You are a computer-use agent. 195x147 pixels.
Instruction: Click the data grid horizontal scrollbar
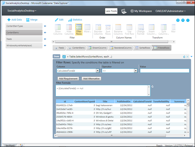[x=111, y=135]
